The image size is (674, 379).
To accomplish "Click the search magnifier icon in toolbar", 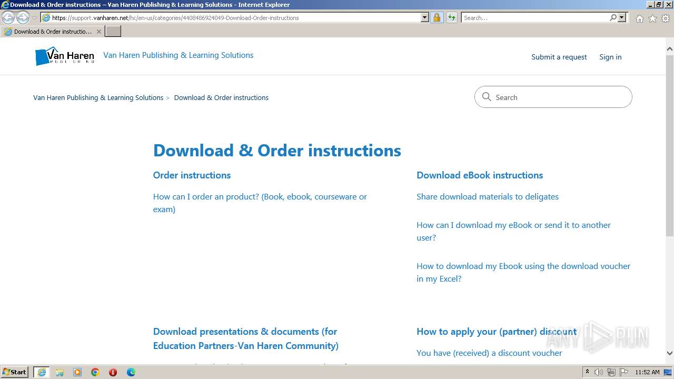I will (613, 17).
